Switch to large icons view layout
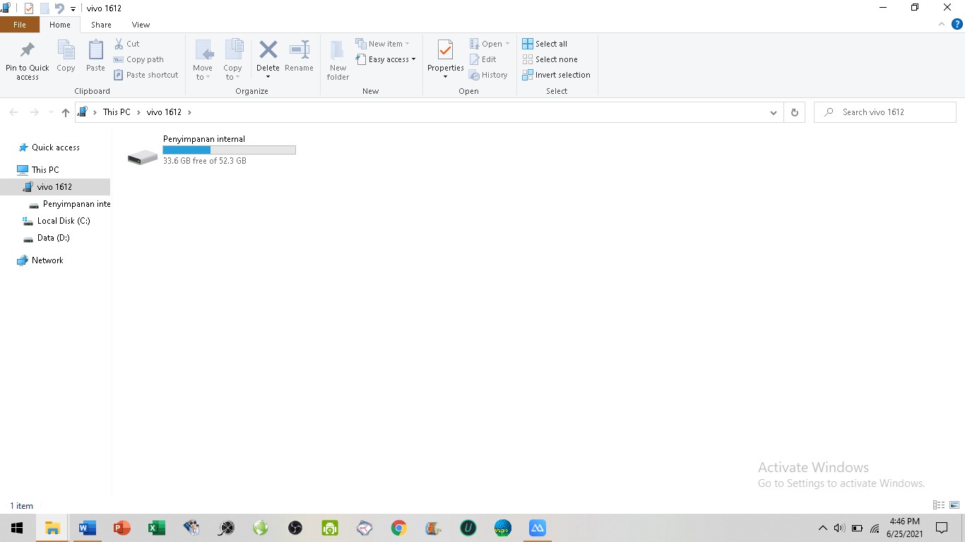 click(x=954, y=505)
